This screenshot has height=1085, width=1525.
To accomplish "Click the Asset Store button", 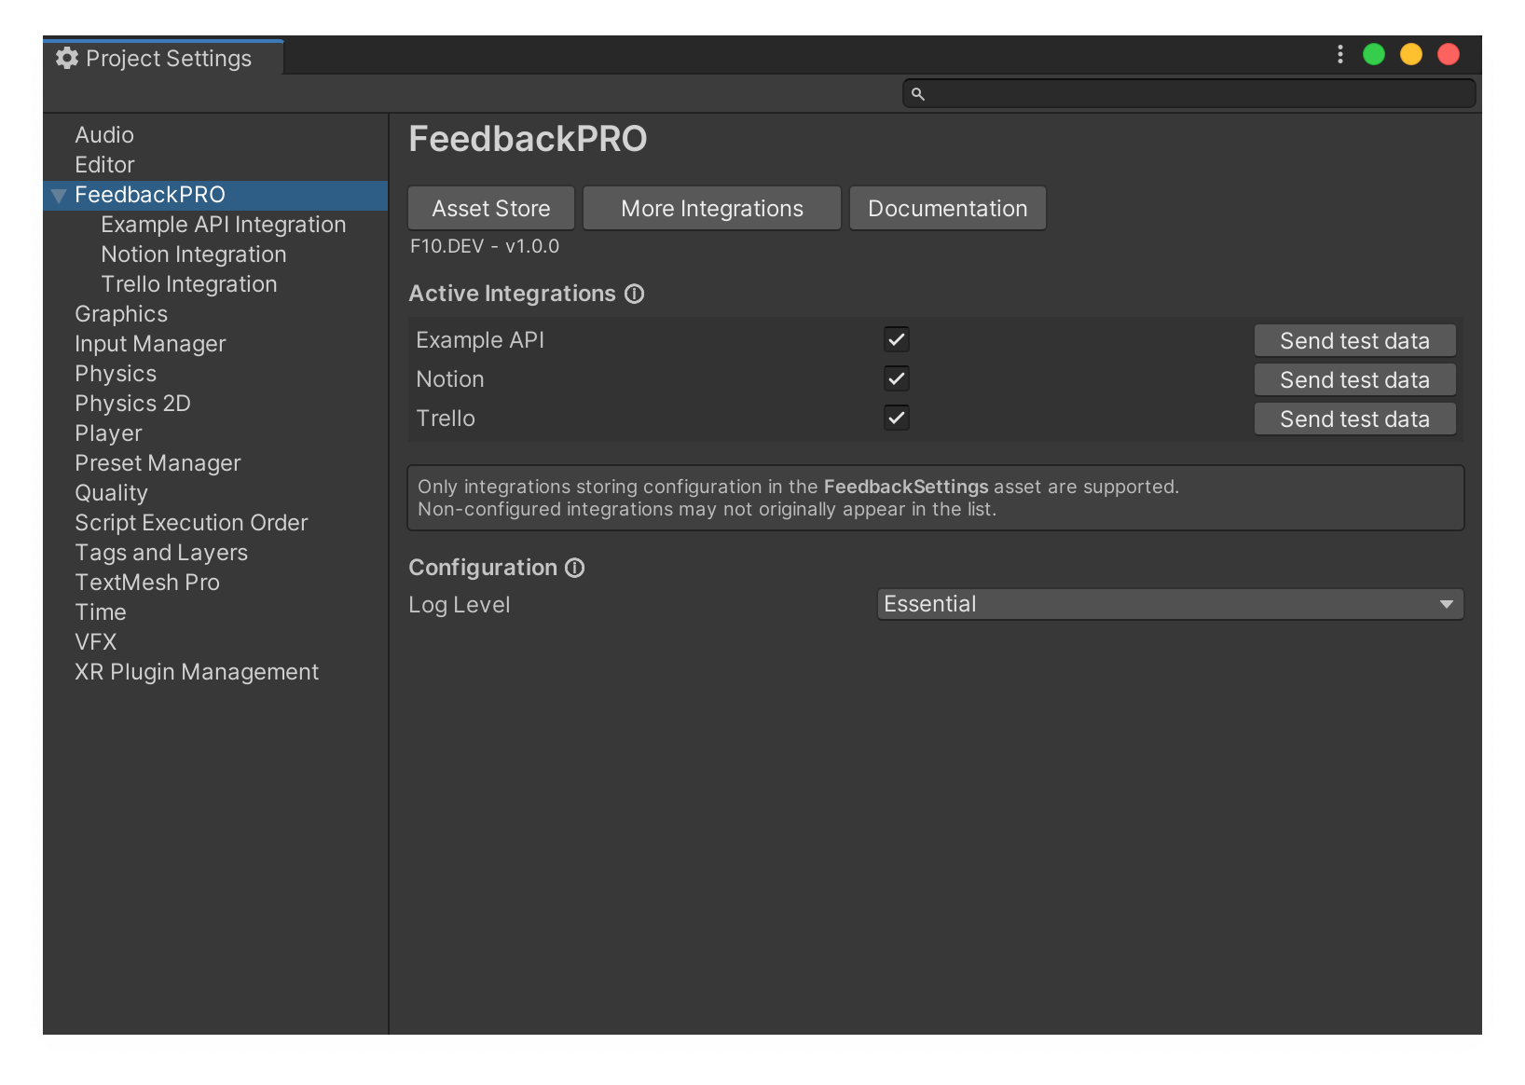I will point(490,208).
